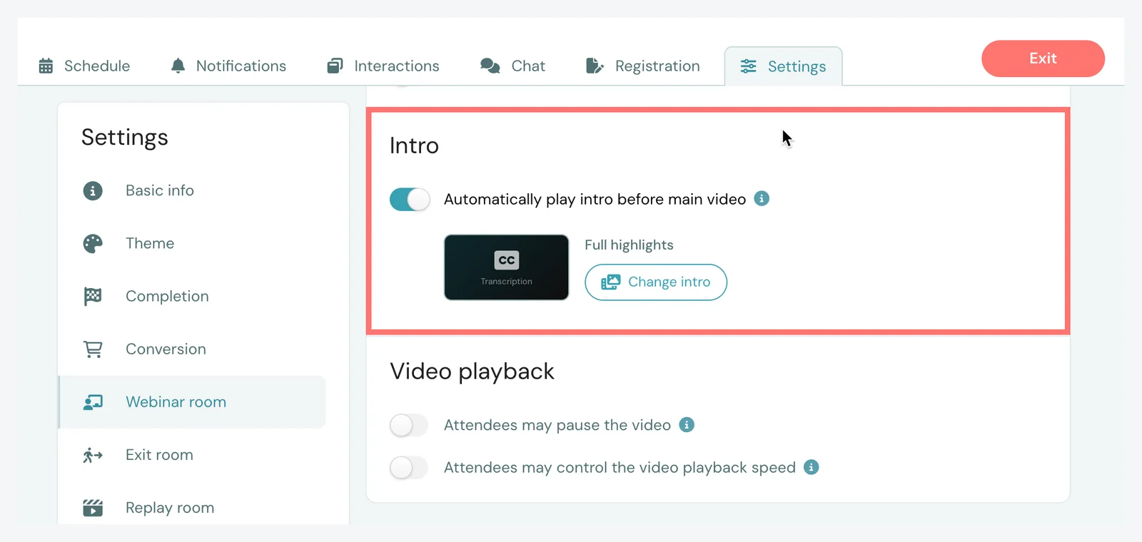Click the Exit room running person icon
The height and width of the screenshot is (542, 1142).
coord(93,455)
